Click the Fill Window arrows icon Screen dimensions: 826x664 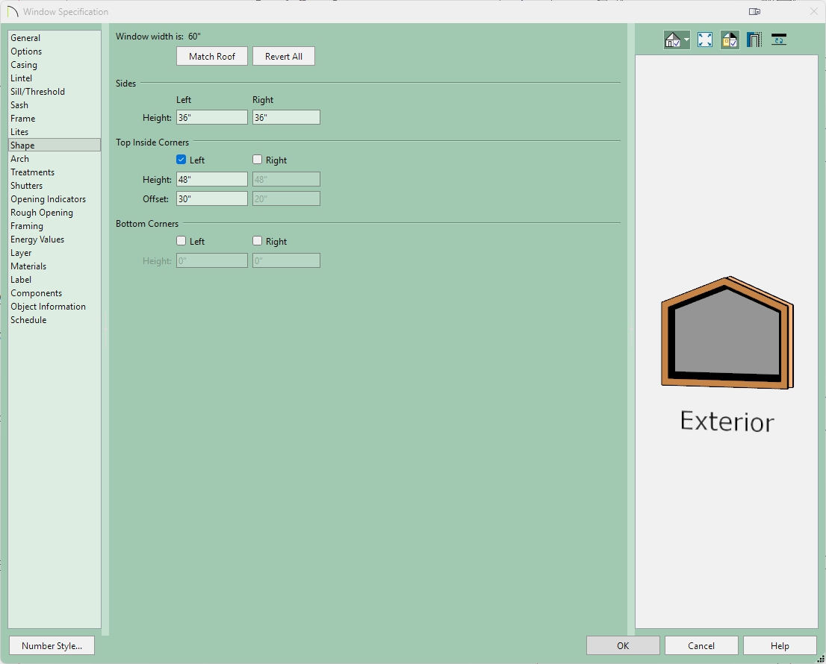point(704,40)
